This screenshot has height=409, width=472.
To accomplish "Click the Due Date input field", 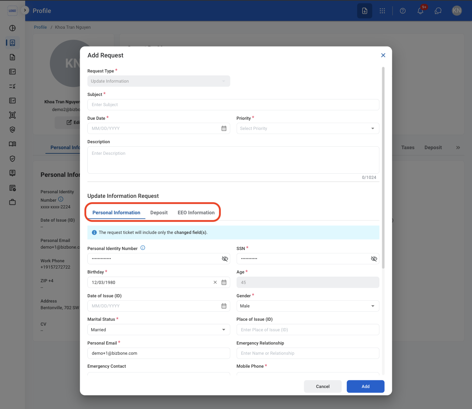I will (x=159, y=129).
